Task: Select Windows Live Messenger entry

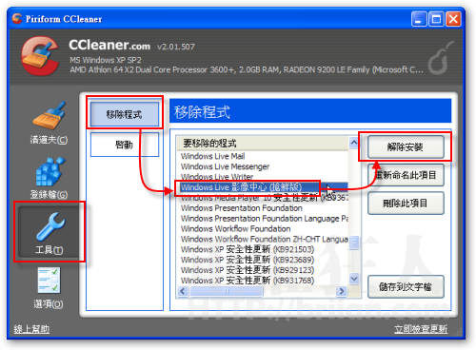Action: 225,166
